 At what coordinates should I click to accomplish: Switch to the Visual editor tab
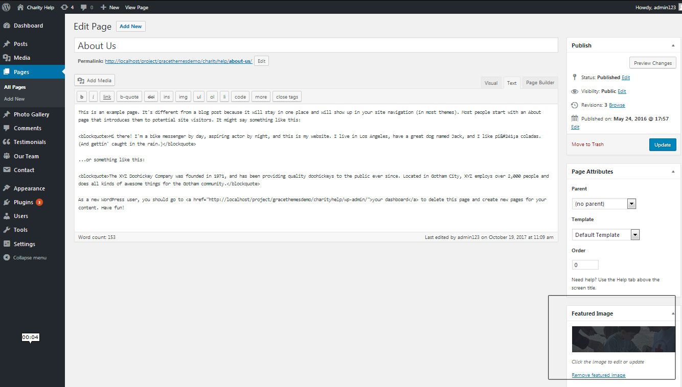[491, 83]
